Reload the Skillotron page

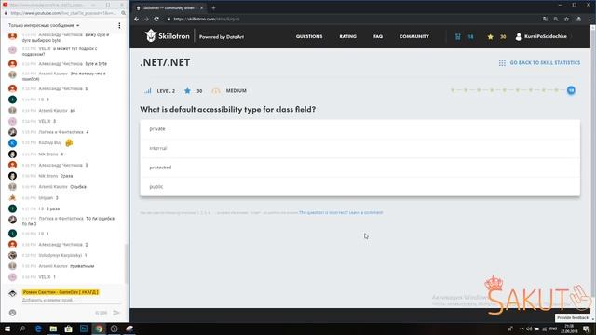[156, 19]
